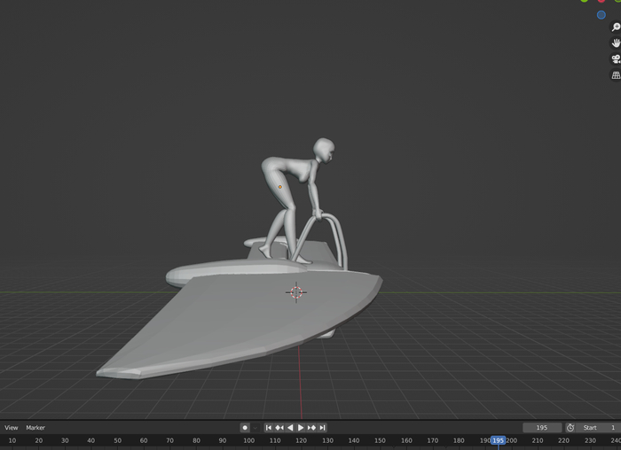Image resolution: width=621 pixels, height=450 pixels.
Task: Play the animation forward
Action: [x=301, y=428]
